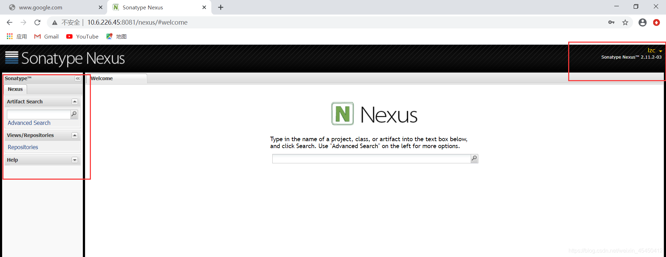Go forward in browser history

point(23,23)
